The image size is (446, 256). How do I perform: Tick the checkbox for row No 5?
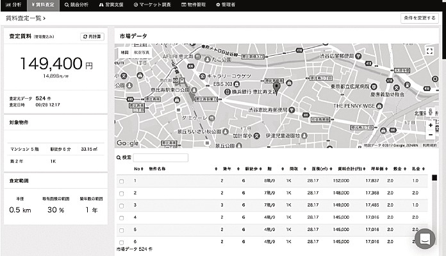(x=122, y=230)
